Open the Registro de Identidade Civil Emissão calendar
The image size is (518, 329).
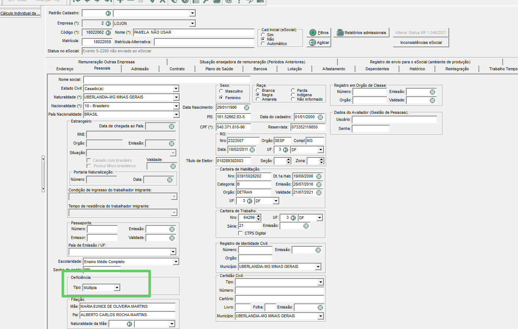pyautogui.click(x=318, y=250)
